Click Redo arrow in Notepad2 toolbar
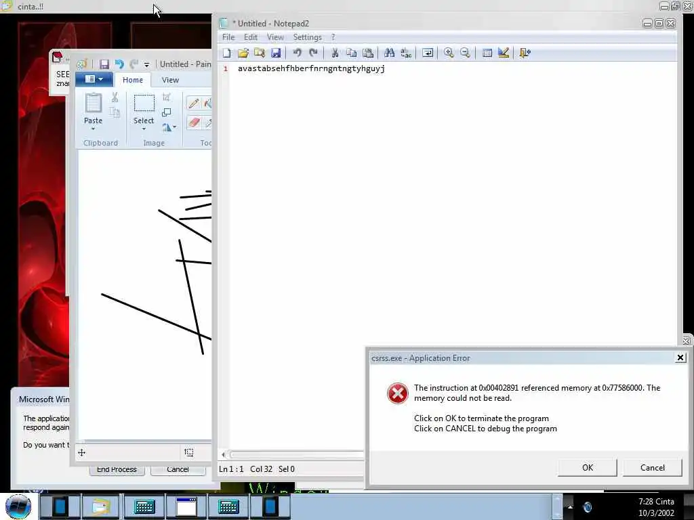This screenshot has height=520, width=694. coord(313,53)
